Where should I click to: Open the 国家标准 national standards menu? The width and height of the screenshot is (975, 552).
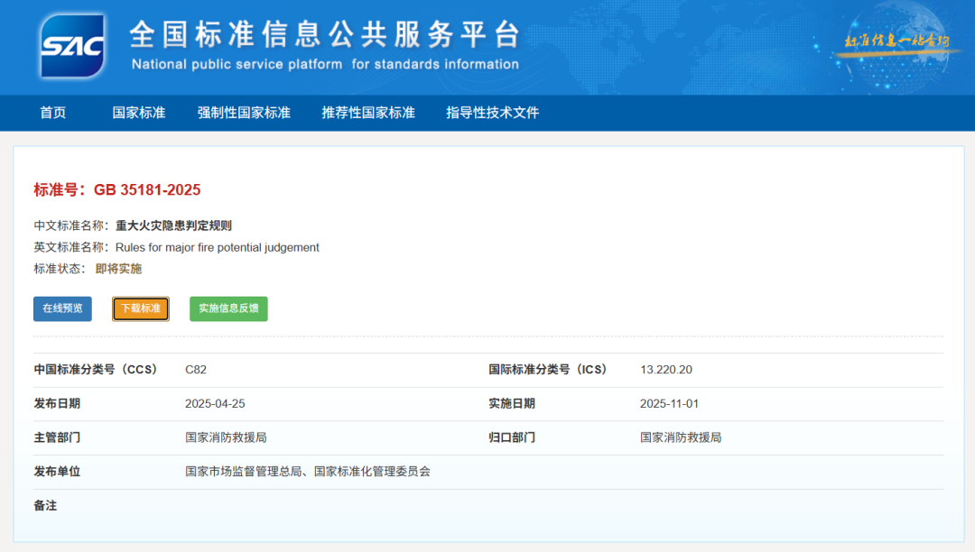point(138,113)
